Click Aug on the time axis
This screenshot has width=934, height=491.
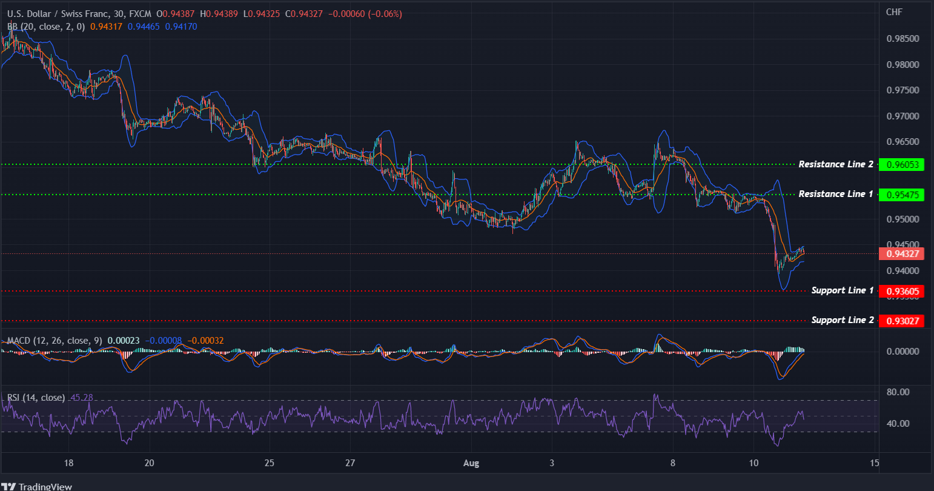coord(471,463)
